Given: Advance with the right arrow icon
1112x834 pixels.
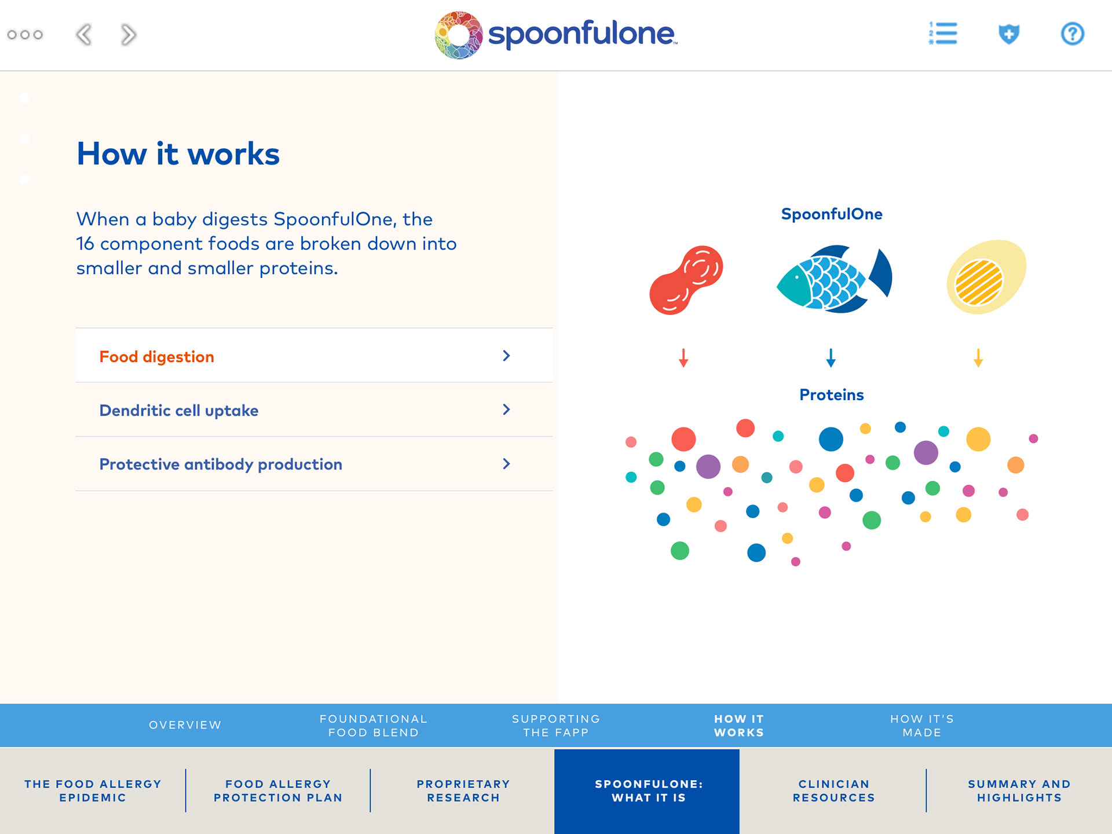Looking at the screenshot, I should click(x=129, y=35).
